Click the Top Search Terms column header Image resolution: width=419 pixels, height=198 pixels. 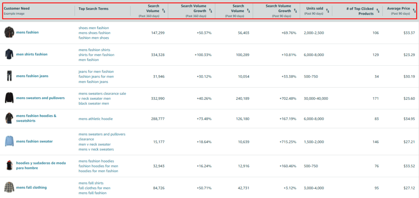tap(94, 9)
